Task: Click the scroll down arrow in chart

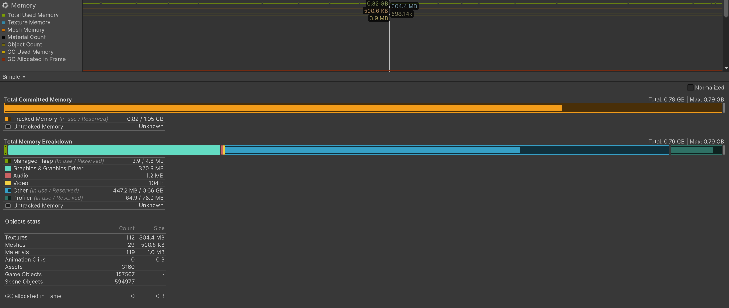Action: (726, 68)
